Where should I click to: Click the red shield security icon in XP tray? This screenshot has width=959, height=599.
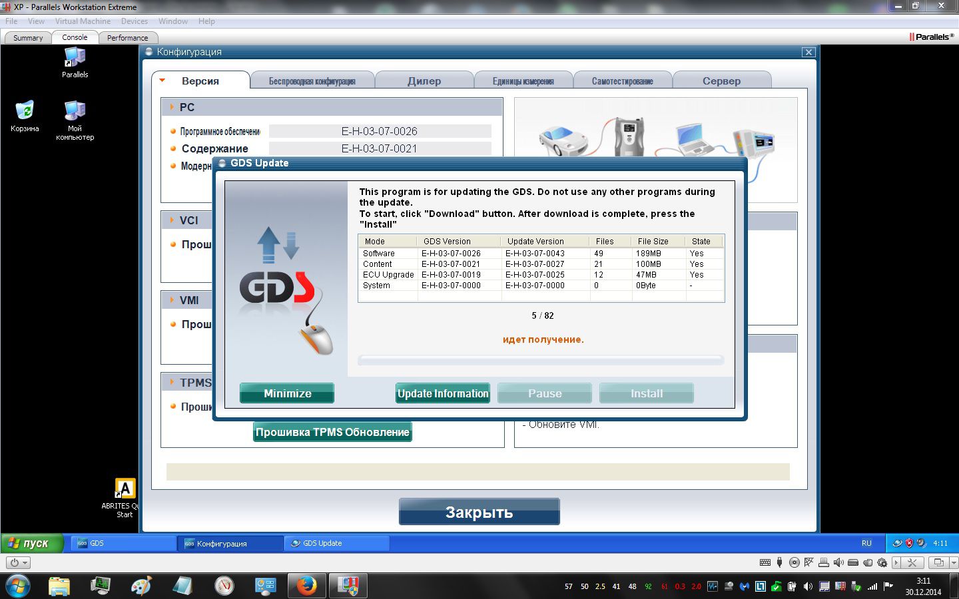tap(909, 543)
